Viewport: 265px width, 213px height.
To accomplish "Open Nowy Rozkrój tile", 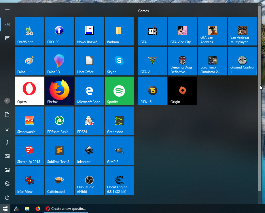I will click(x=89, y=31).
